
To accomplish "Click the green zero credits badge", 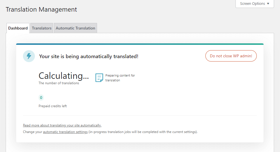I will pyautogui.click(x=41, y=98).
